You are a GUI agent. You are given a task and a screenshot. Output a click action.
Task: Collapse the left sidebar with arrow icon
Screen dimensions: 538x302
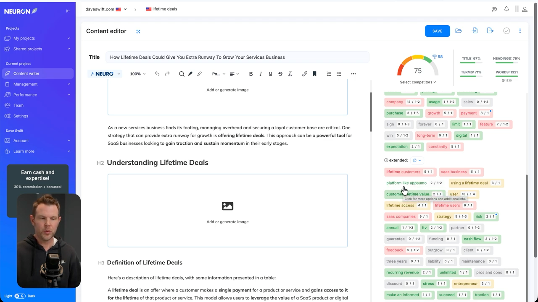tap(68, 11)
